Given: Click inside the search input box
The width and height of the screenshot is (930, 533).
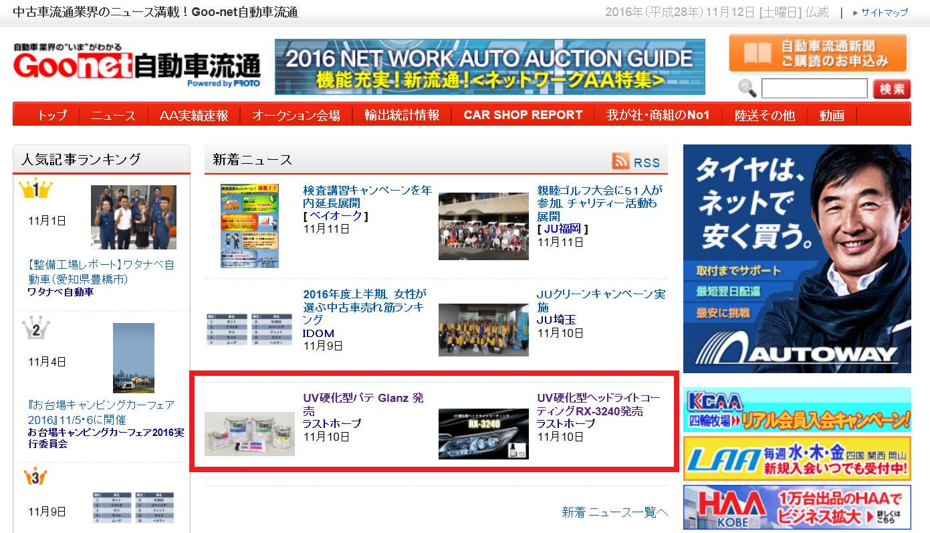Looking at the screenshot, I should tap(814, 88).
